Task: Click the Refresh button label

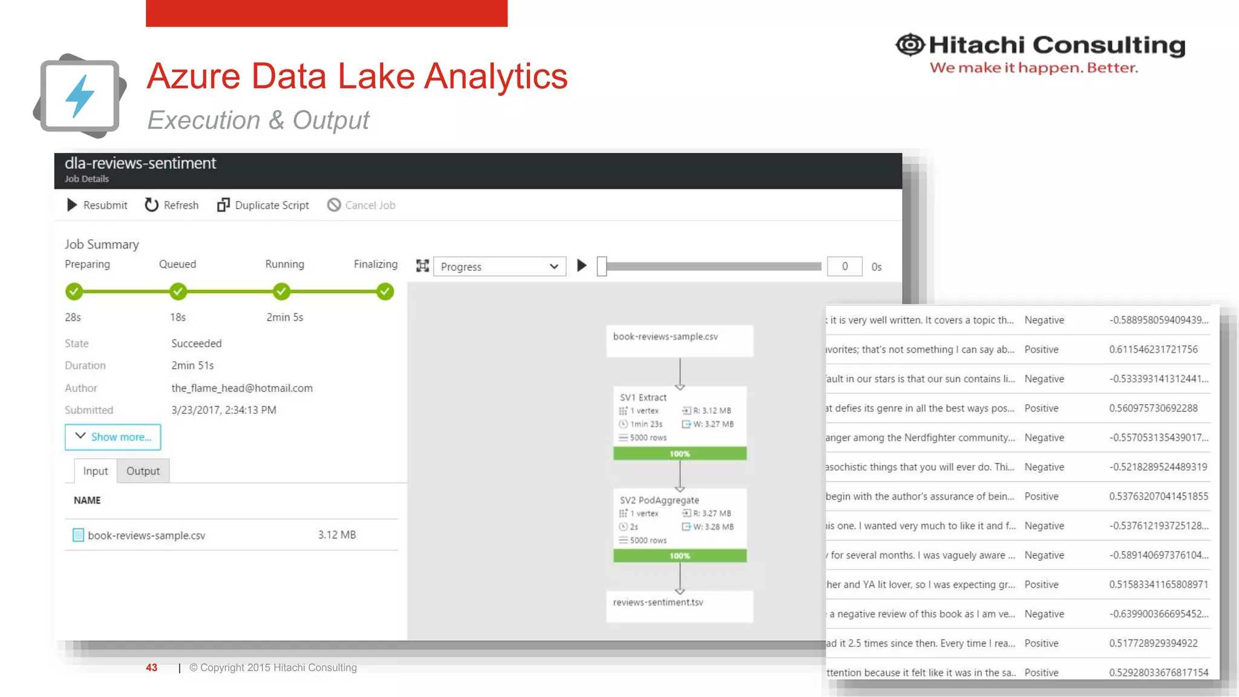Action: point(181,205)
